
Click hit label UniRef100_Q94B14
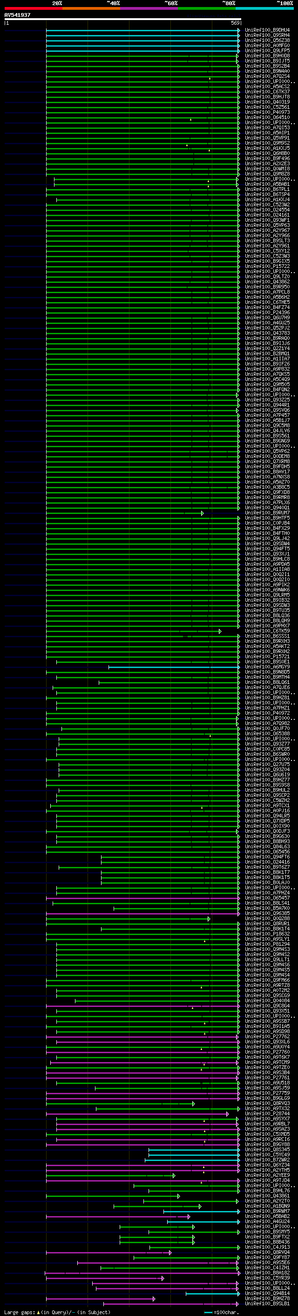pyautogui.click(x=267, y=1294)
